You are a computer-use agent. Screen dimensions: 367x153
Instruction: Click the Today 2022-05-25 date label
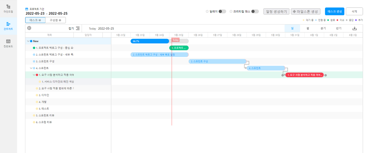[x=102, y=29]
